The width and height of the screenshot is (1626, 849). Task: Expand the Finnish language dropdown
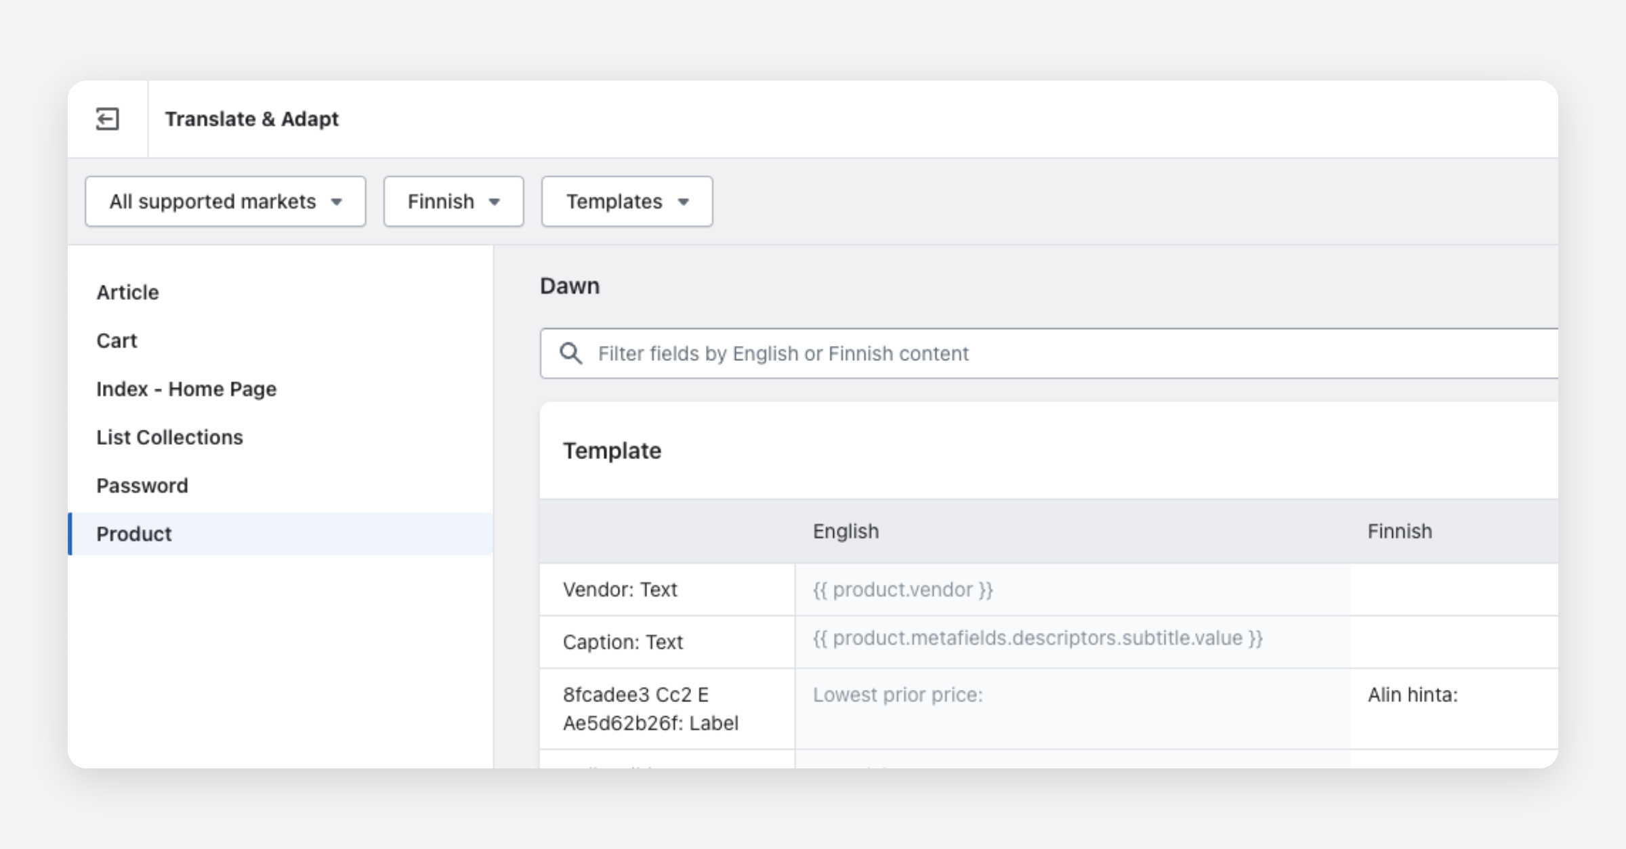coord(453,202)
